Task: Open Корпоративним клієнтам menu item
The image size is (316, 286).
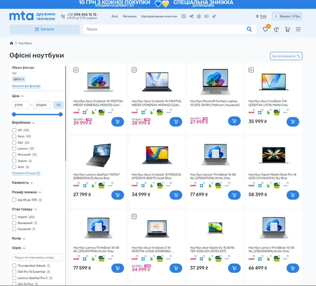Action: 159,16
